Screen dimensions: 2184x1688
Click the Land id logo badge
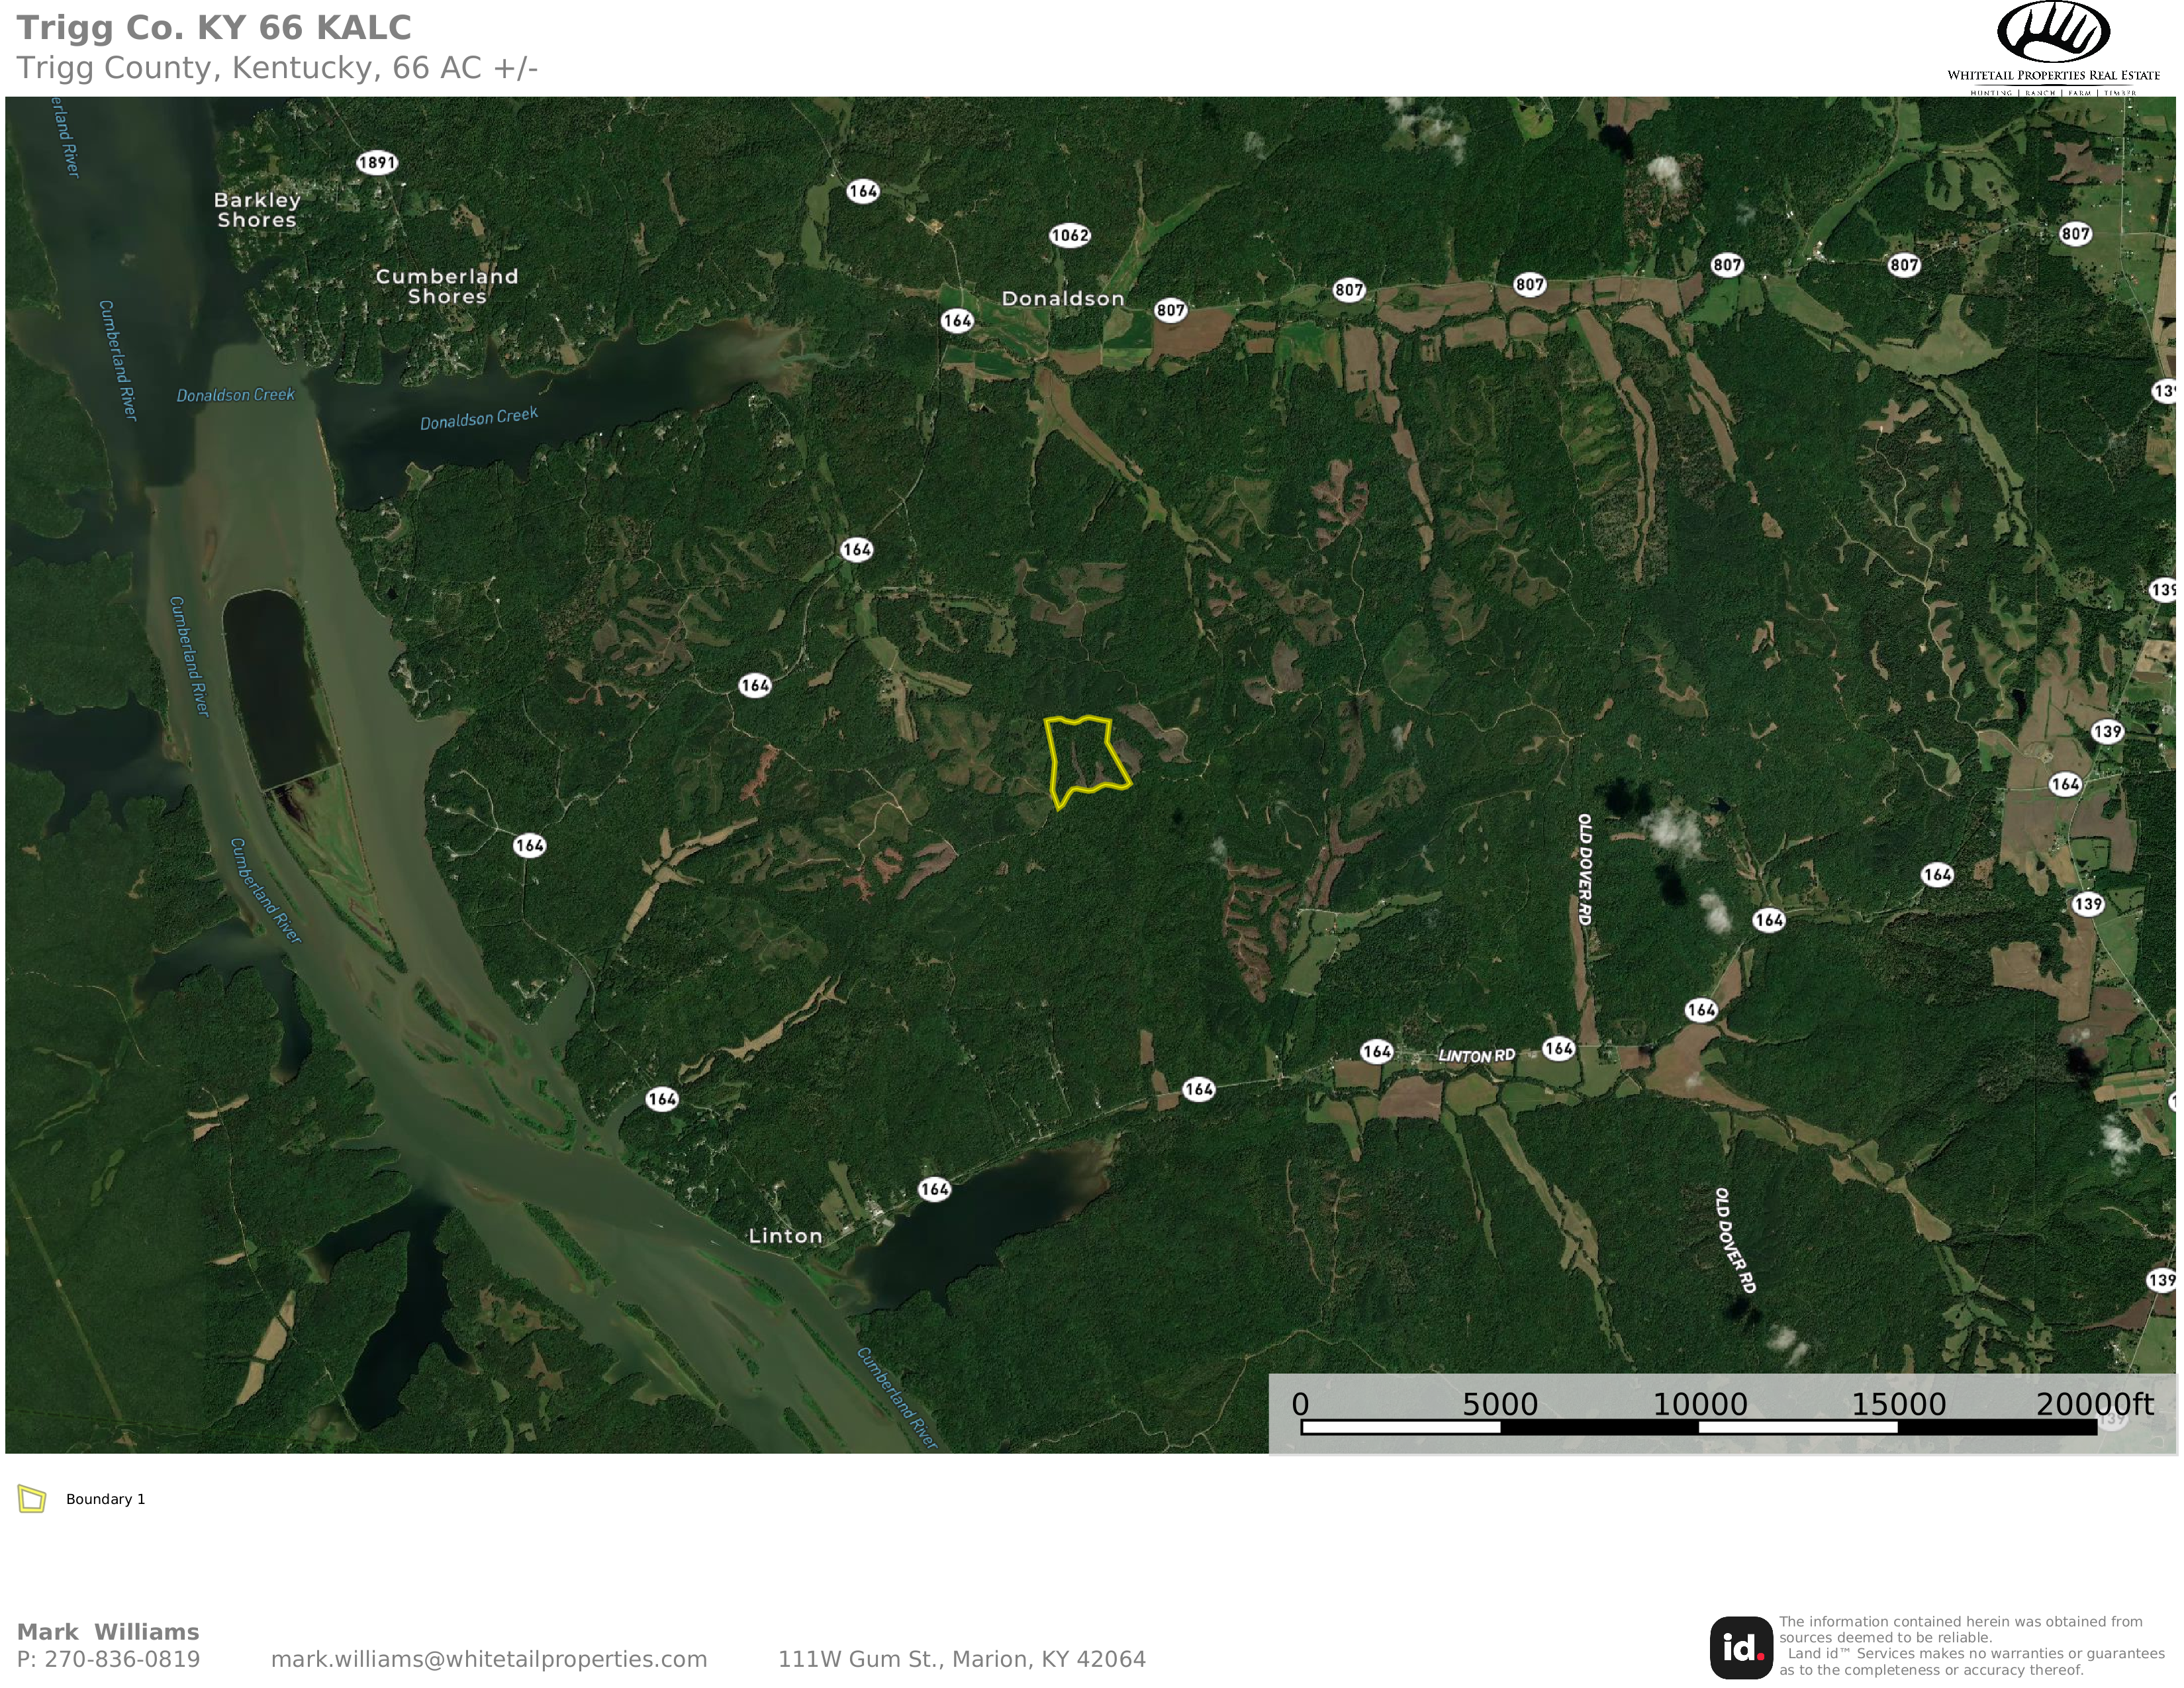click(x=1740, y=1648)
